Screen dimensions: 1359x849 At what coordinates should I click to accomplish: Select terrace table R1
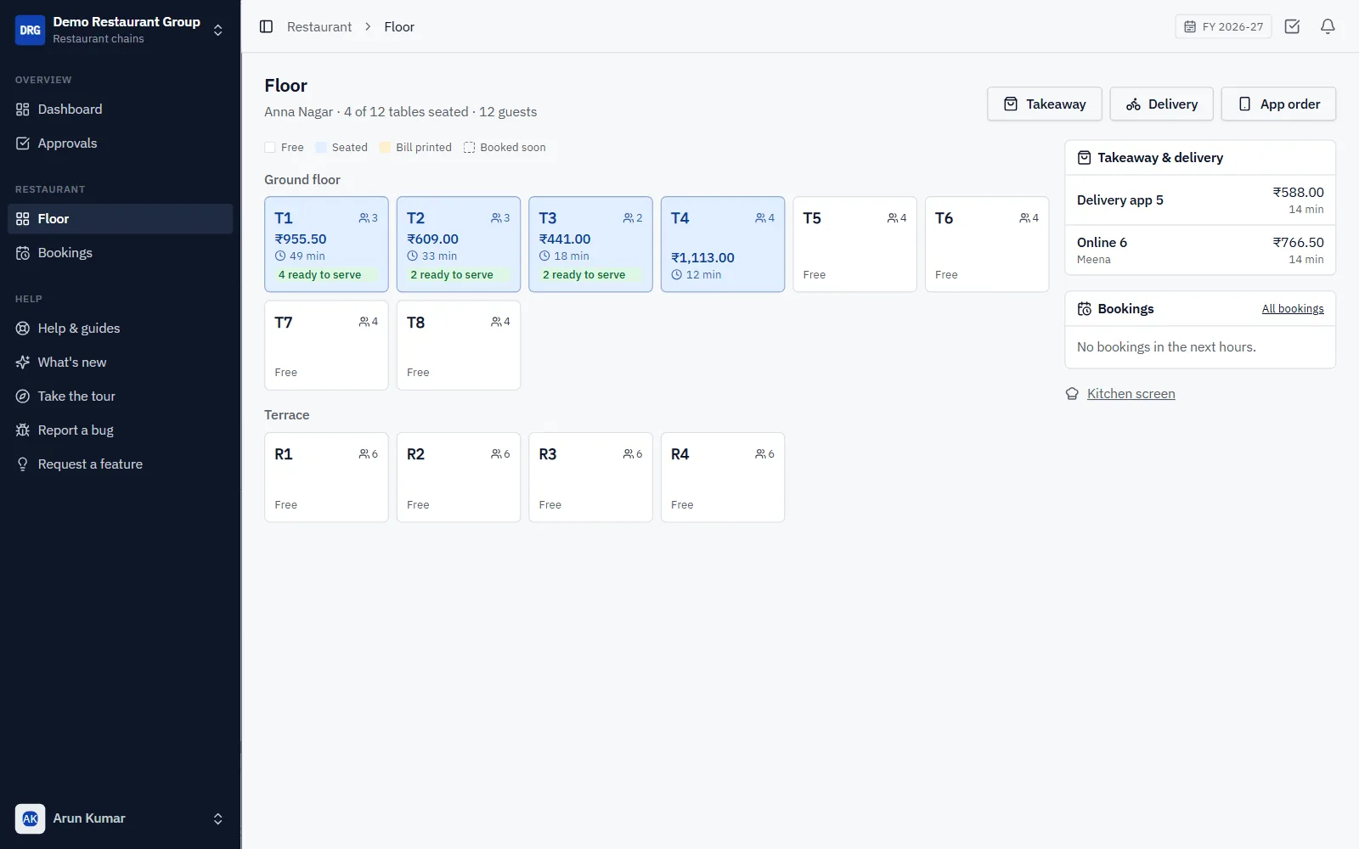tap(326, 477)
